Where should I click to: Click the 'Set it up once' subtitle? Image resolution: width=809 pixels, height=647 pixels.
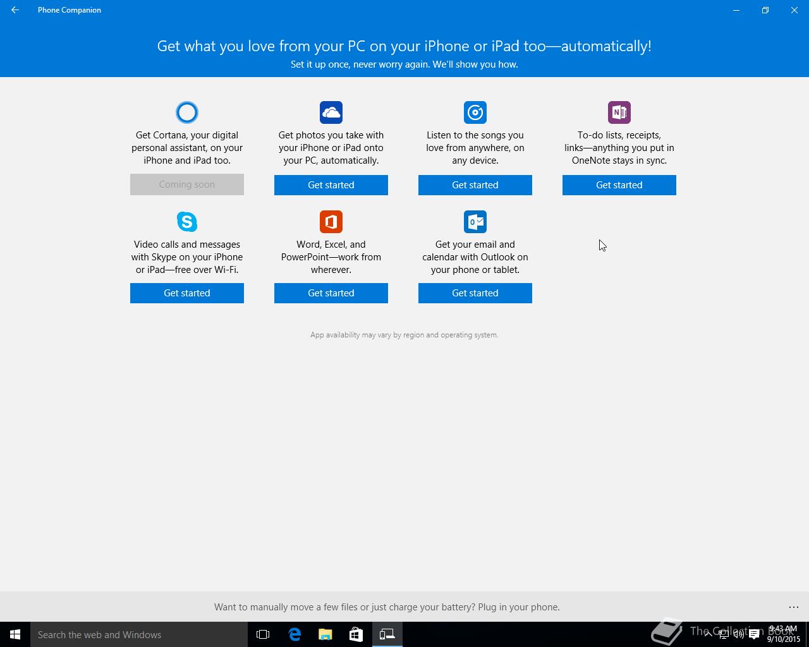pyautogui.click(x=404, y=64)
